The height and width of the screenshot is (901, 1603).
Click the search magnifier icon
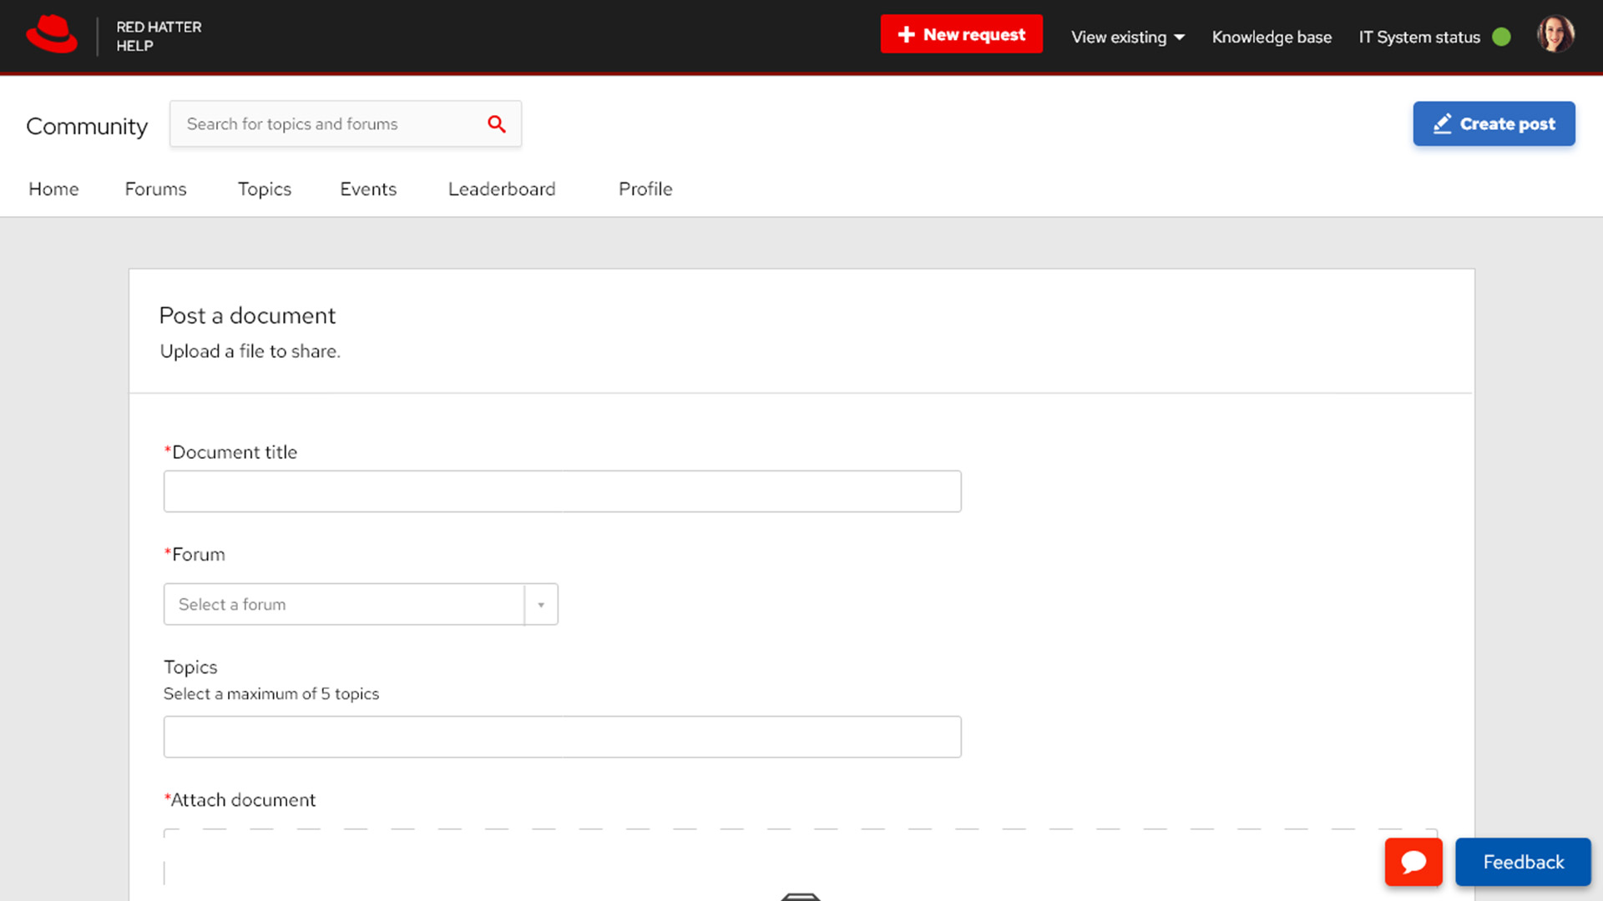pos(497,124)
